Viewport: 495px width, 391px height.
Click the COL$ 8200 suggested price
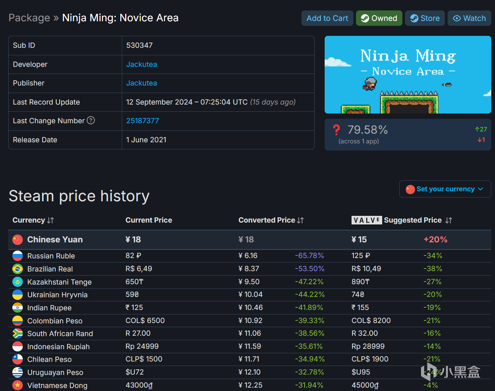coord(371,320)
